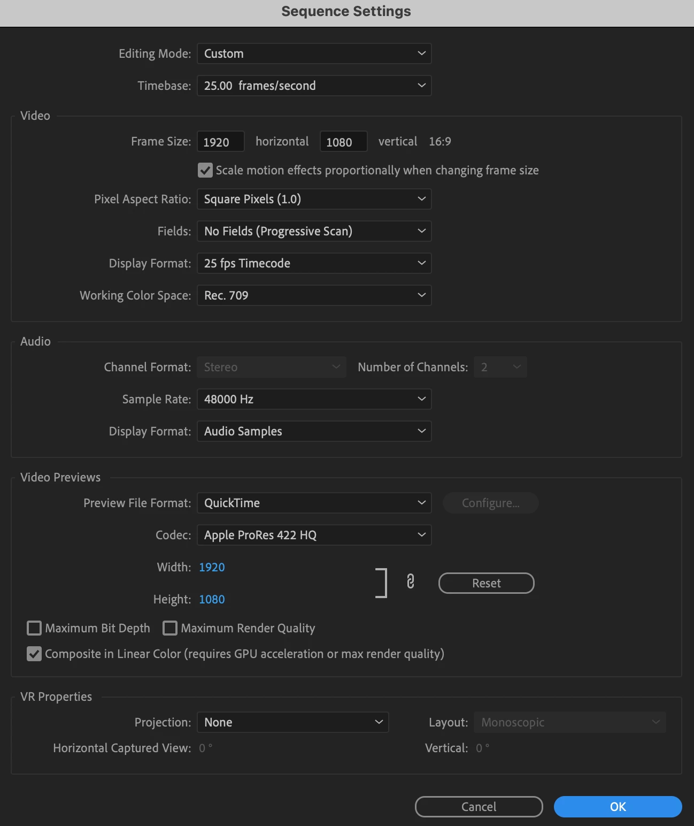Screen dimensions: 694x826
Task: Open the VR Projection dropdown
Action: pyautogui.click(x=293, y=722)
